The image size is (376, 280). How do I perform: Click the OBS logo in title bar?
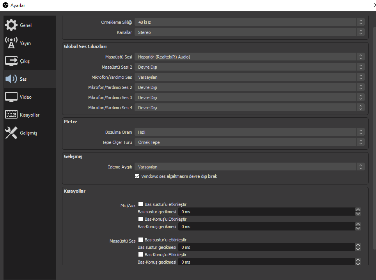(x=5, y=5)
